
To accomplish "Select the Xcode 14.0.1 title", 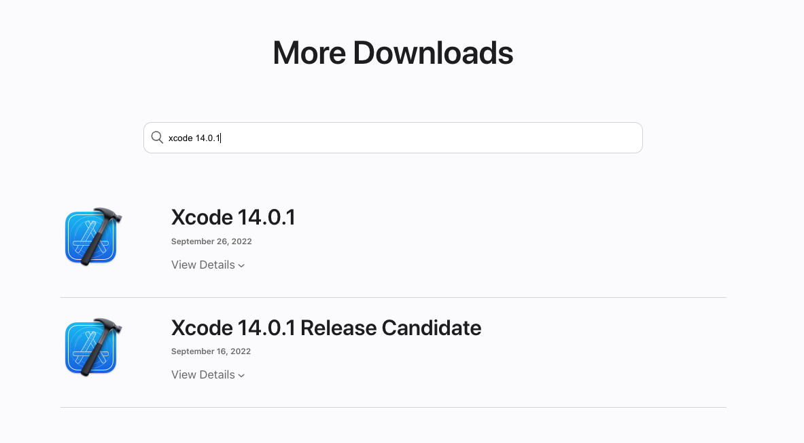I will [x=233, y=217].
